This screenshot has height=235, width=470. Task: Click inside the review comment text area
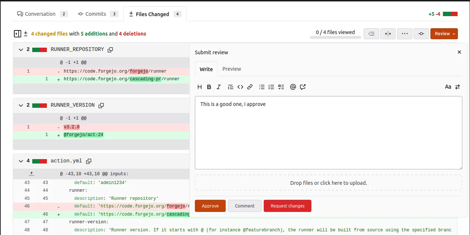pos(328,132)
